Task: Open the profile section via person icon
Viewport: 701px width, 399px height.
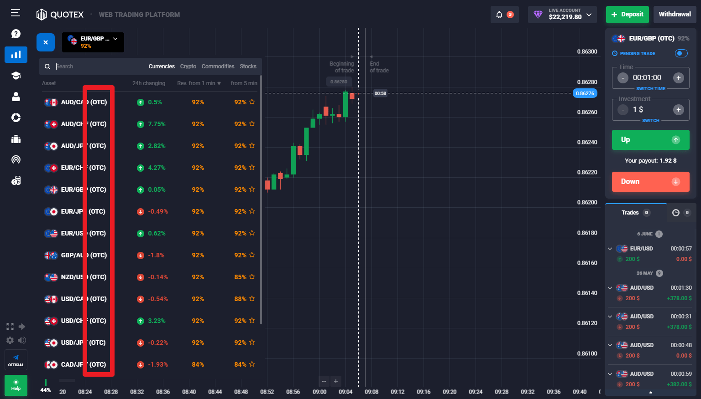Action: click(x=16, y=97)
